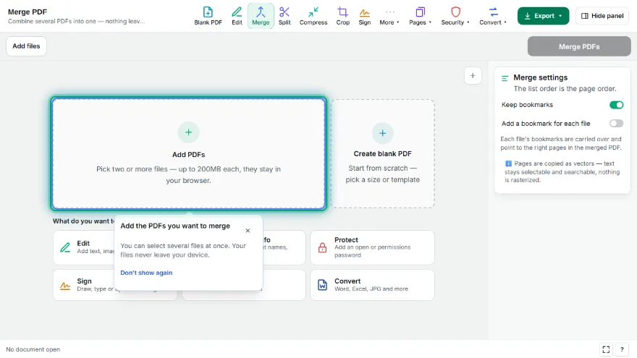Viewport: 637px width, 358px height.
Task: Click the Convert Word document icon
Action: pyautogui.click(x=323, y=285)
